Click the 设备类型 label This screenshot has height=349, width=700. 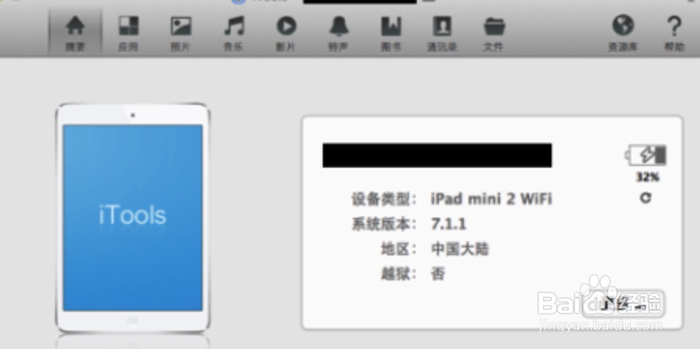[384, 199]
